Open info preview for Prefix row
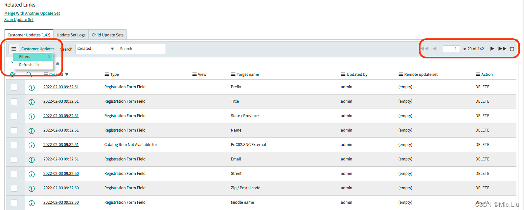The height and width of the screenshot is (210, 524). click(x=32, y=87)
